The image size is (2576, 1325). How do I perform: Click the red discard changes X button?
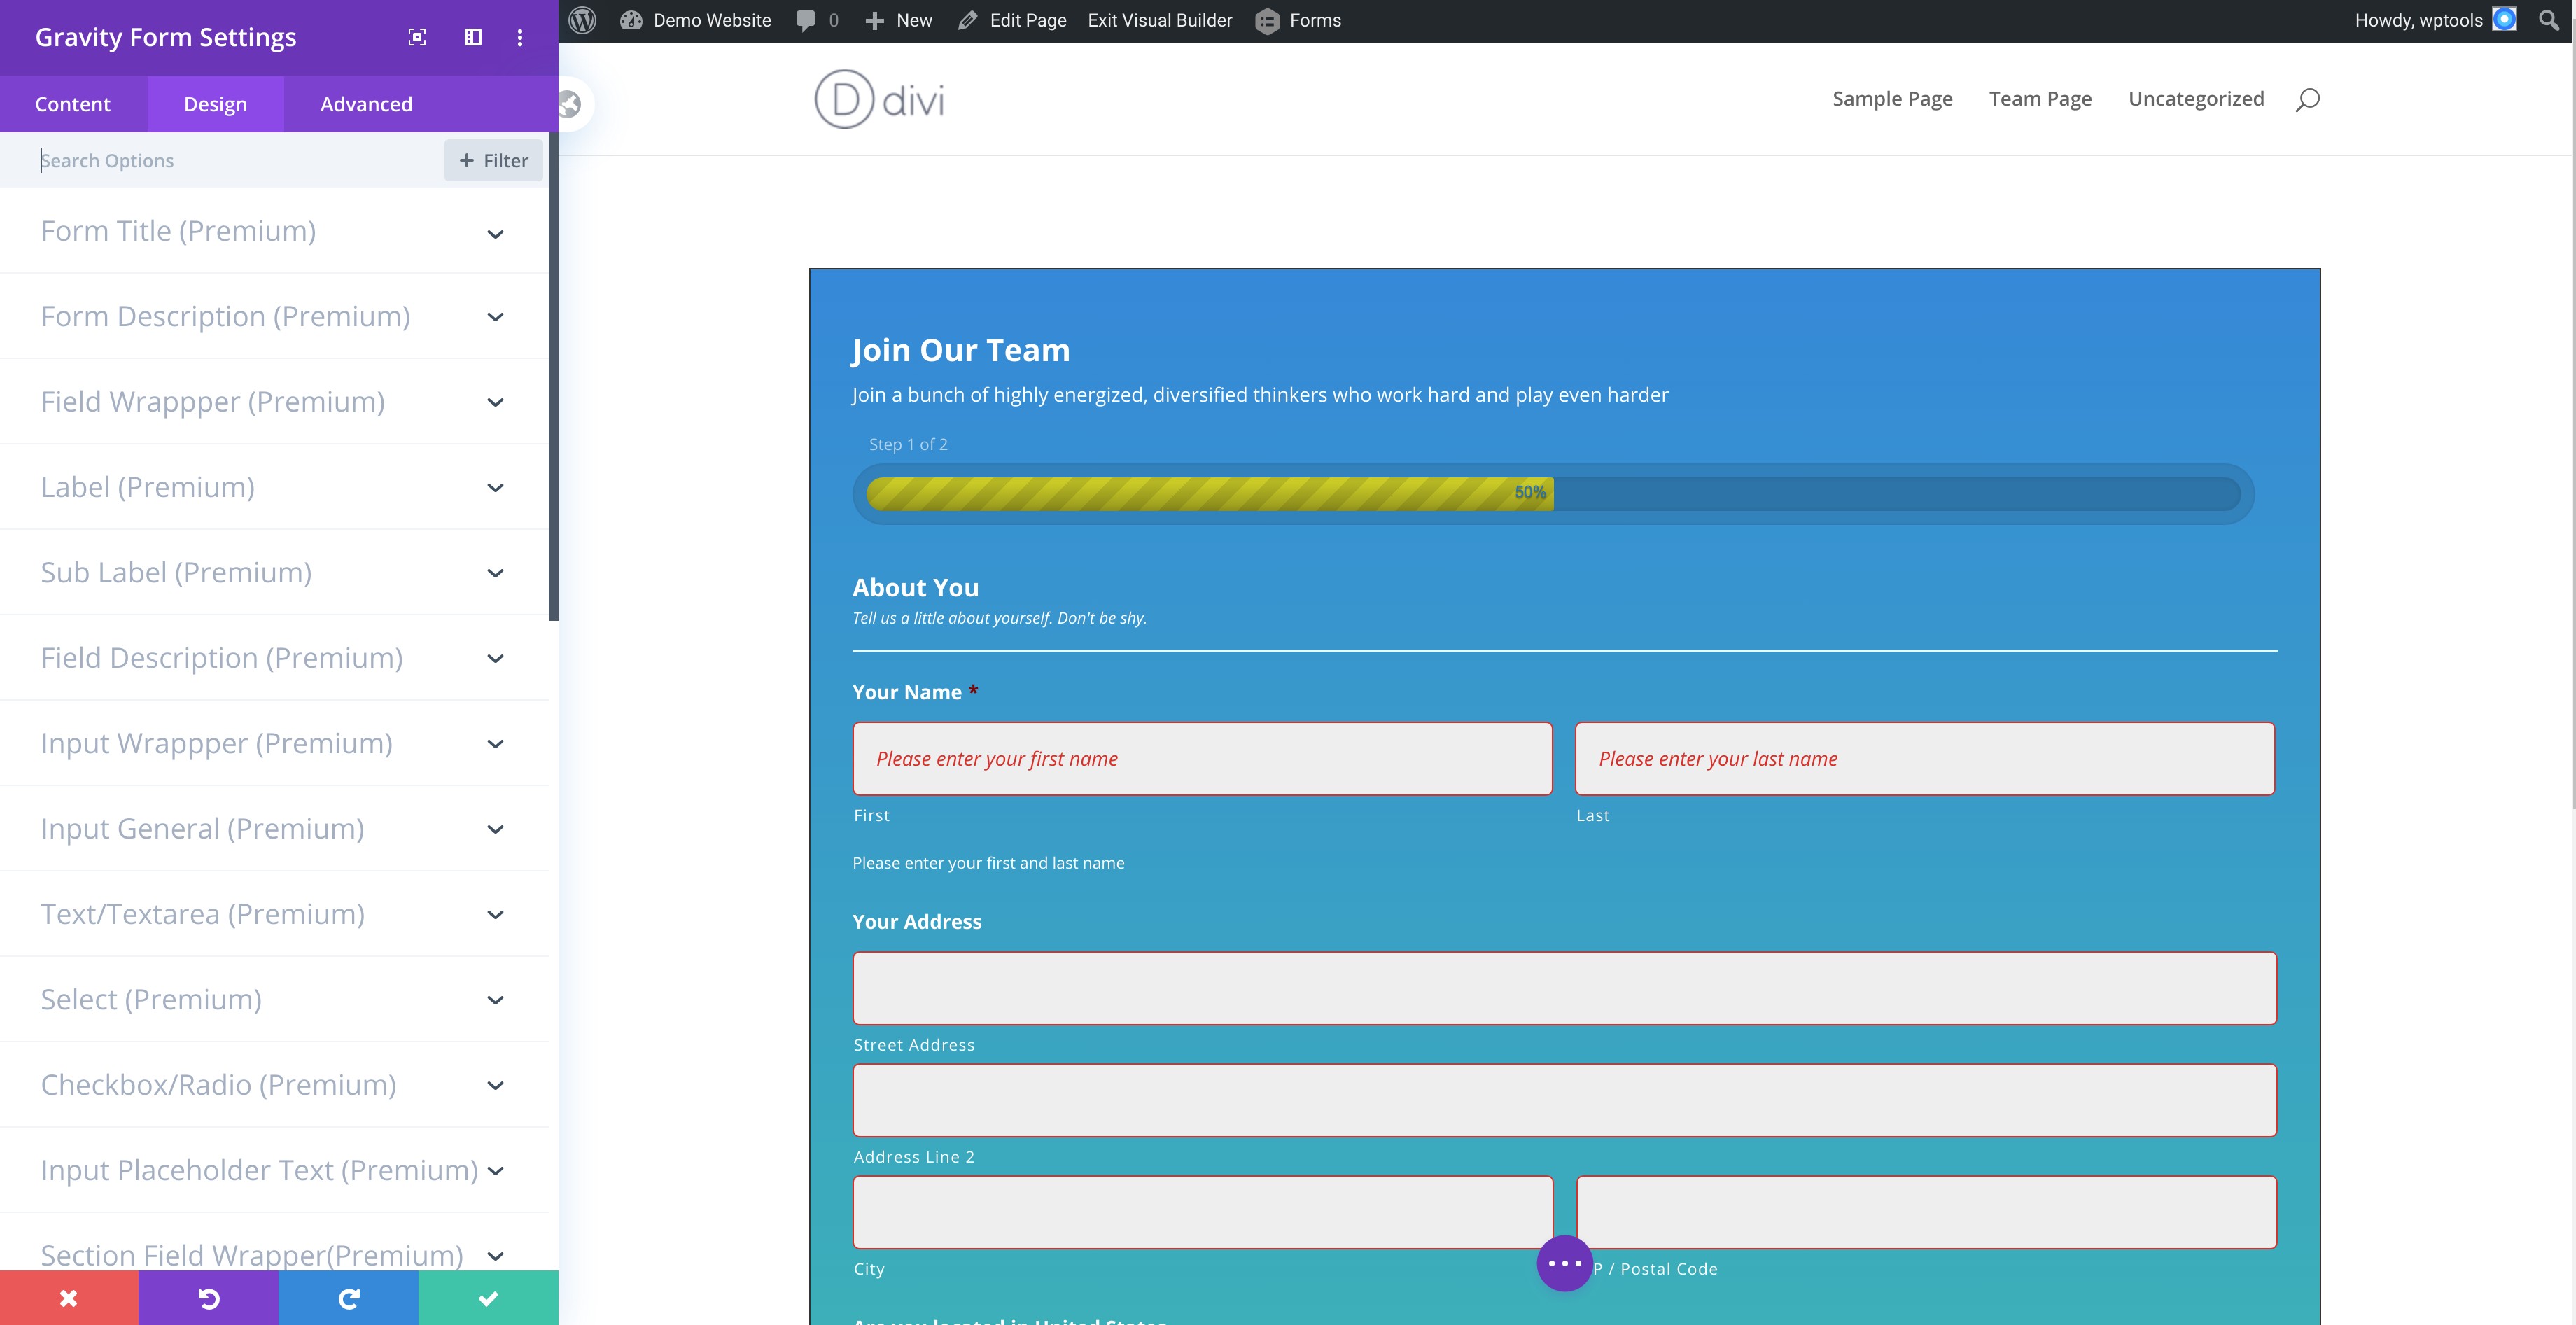pos(69,1298)
